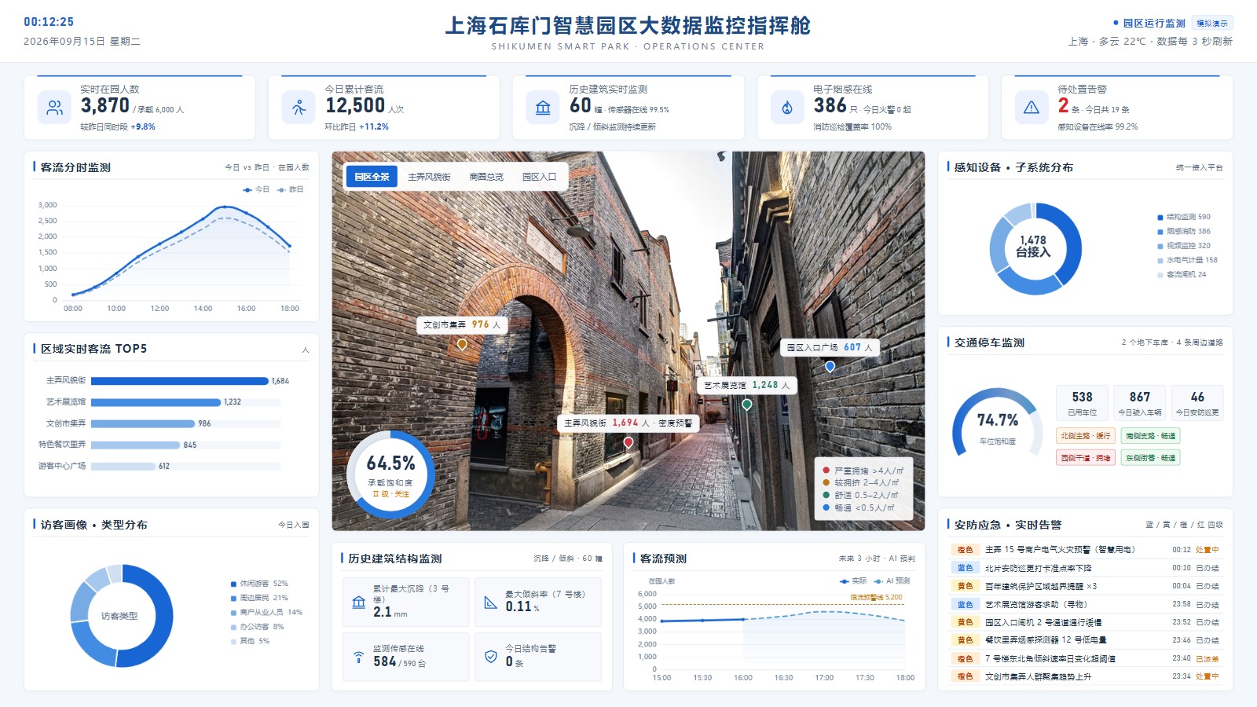Screen dimensions: 1257x707
Task: Switch to the 主弄风貌街 tab
Action: 429,177
